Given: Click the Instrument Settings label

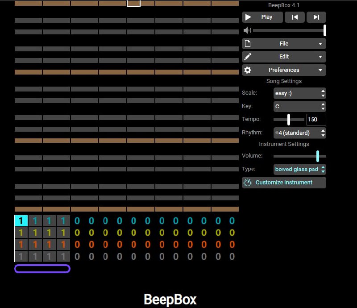Looking at the screenshot, I should click(x=284, y=144).
